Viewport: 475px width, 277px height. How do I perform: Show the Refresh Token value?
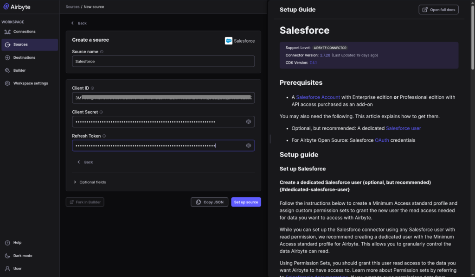click(x=248, y=145)
